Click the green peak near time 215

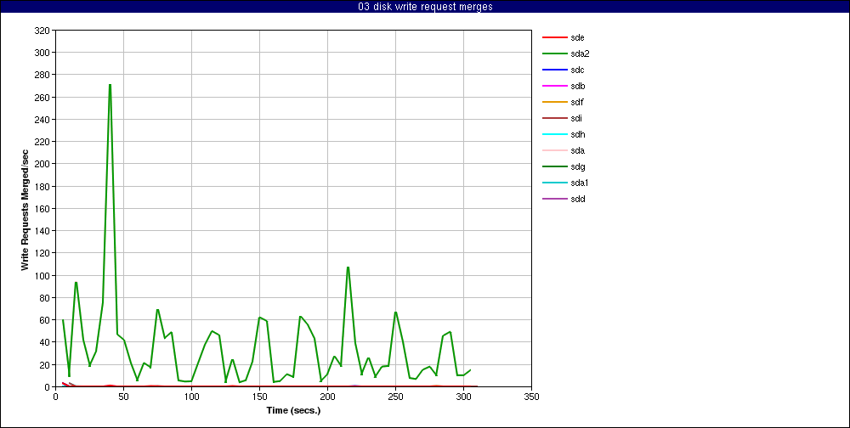[x=348, y=267]
